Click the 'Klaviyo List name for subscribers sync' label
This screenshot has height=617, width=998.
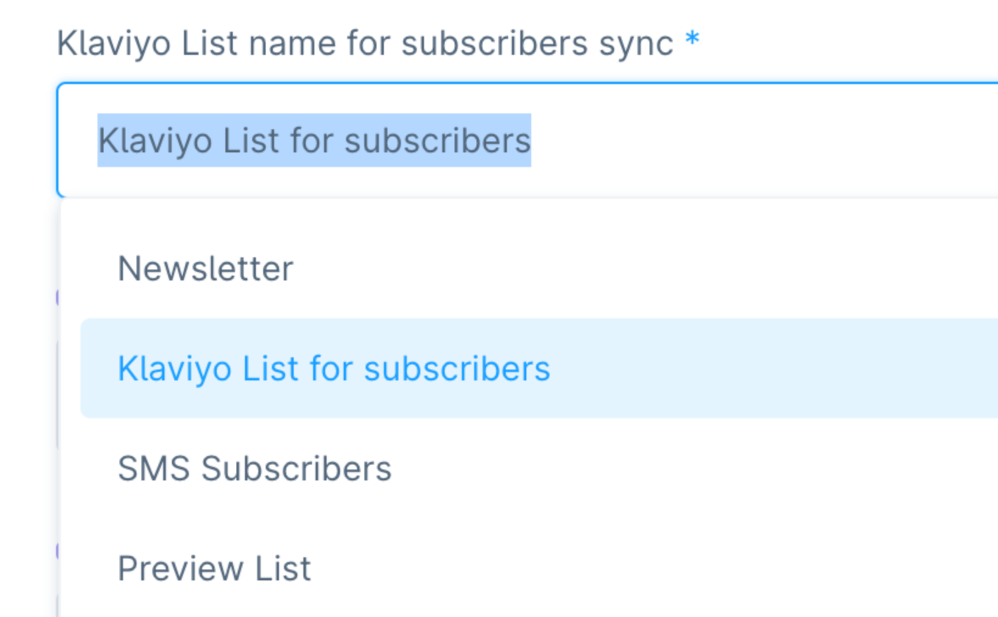click(364, 44)
